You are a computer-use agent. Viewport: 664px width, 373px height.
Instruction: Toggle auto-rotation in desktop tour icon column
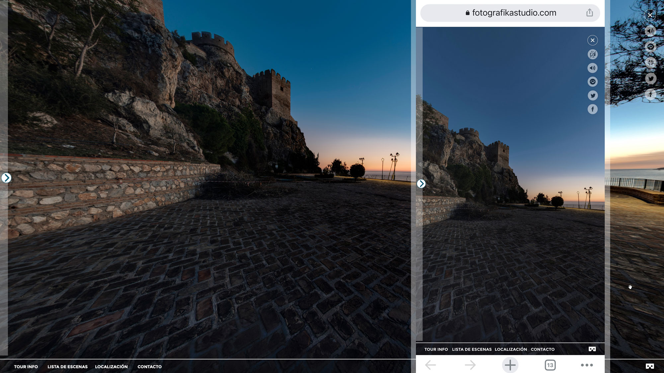[650, 47]
